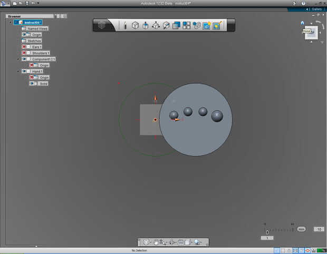Click the Save icon in title bar
The image size is (327, 254).
click(x=27, y=3)
